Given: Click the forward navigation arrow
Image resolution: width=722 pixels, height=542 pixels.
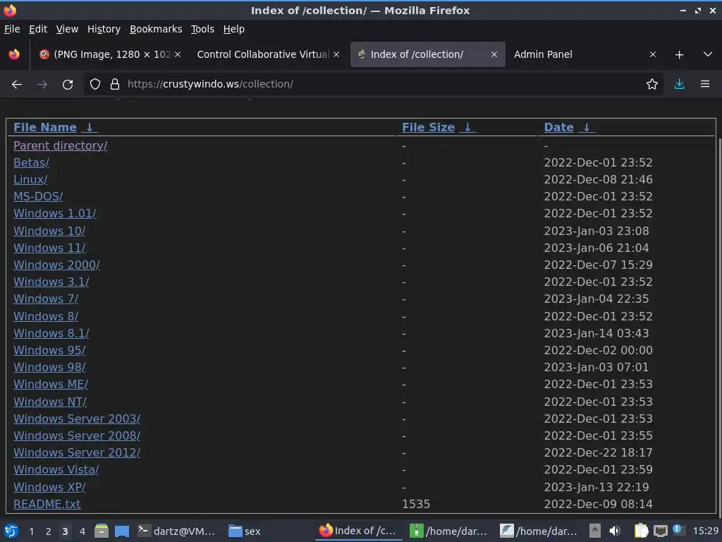Looking at the screenshot, I should pos(42,85).
